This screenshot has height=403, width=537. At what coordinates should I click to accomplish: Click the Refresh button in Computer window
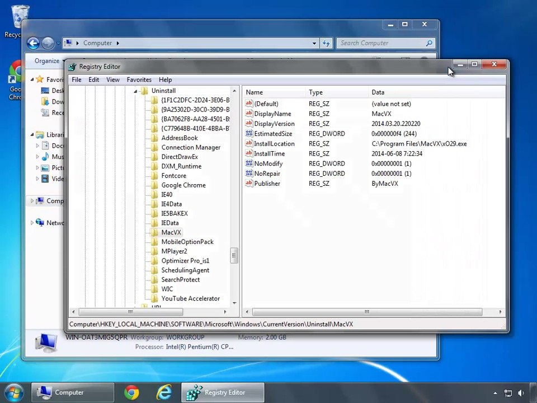pyautogui.click(x=326, y=43)
